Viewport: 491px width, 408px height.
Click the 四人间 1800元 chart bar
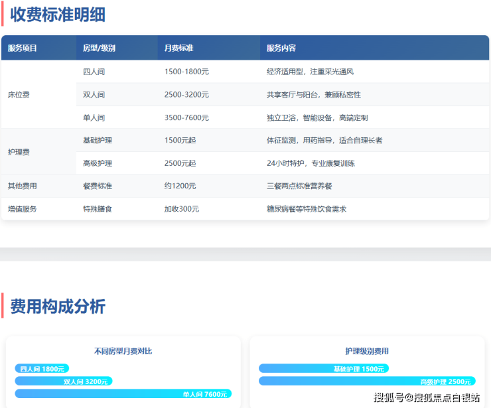click(x=42, y=369)
